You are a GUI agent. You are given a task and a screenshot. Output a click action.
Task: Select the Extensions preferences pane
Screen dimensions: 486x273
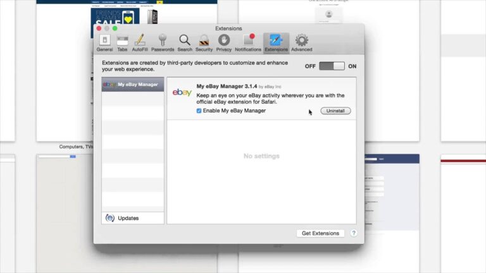click(276, 43)
